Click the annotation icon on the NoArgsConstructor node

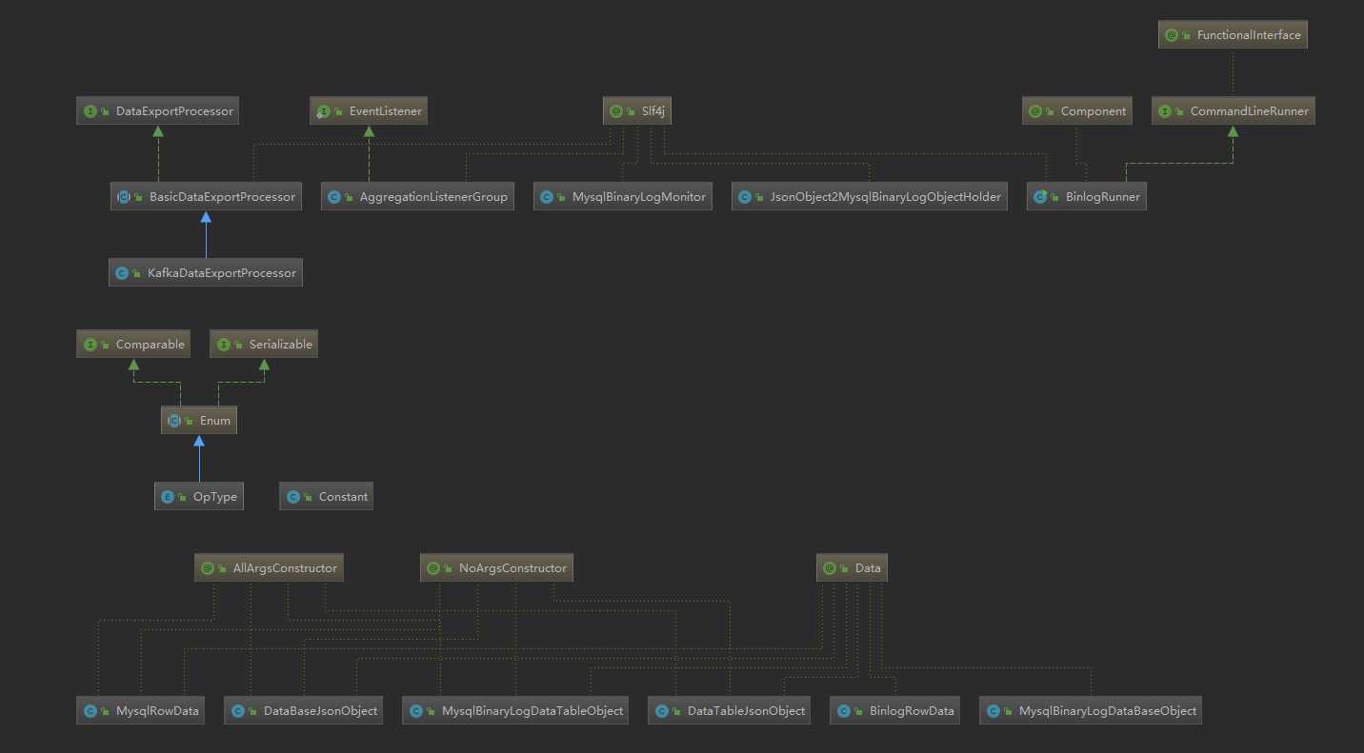(x=433, y=568)
